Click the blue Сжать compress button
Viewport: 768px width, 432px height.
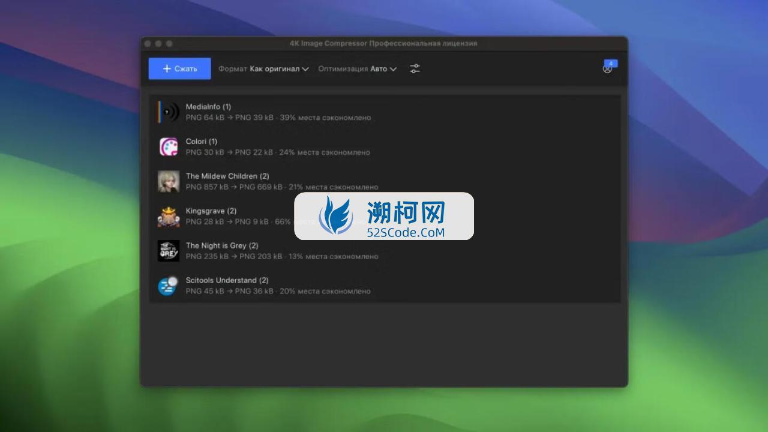pyautogui.click(x=179, y=68)
